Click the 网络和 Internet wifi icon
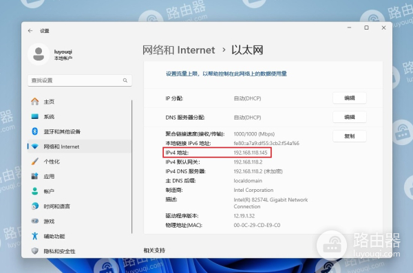Screen dimensions: 413x273 click(x=35, y=146)
